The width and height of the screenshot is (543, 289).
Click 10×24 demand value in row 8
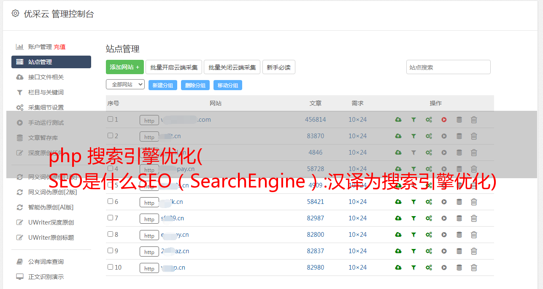click(357, 235)
